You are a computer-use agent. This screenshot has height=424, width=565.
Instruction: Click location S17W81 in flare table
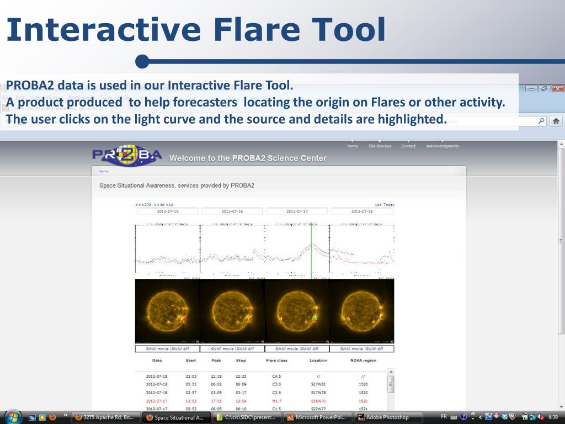pos(318,384)
